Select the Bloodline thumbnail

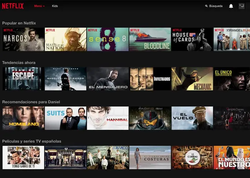coord(150,40)
